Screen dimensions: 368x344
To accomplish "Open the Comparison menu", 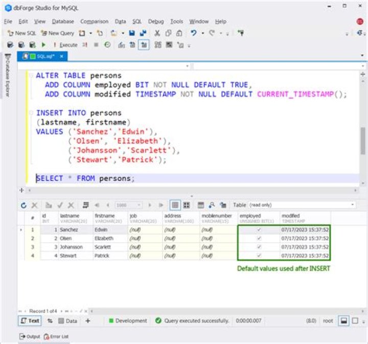I will click(x=95, y=21).
